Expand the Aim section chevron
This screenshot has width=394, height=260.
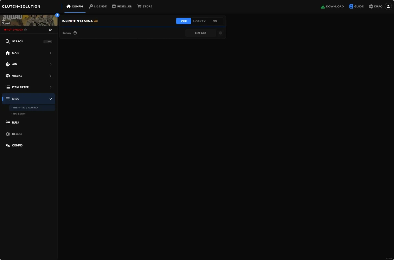[x=51, y=64]
